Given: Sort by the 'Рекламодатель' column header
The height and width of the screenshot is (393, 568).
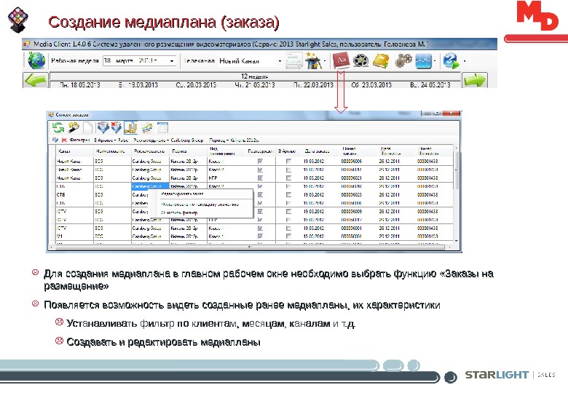Looking at the screenshot, I should [150, 151].
